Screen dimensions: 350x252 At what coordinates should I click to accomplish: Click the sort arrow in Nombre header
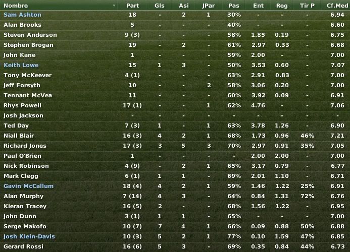click(x=114, y=6)
